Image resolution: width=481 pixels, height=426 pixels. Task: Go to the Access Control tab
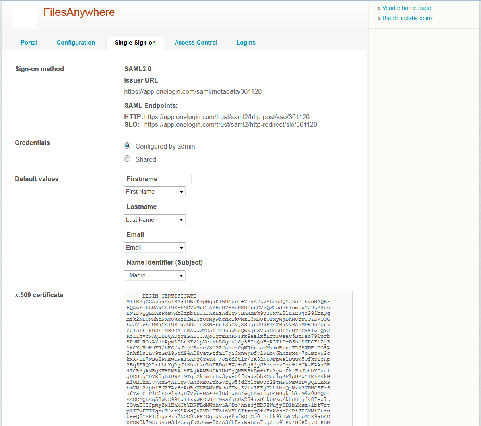[196, 43]
